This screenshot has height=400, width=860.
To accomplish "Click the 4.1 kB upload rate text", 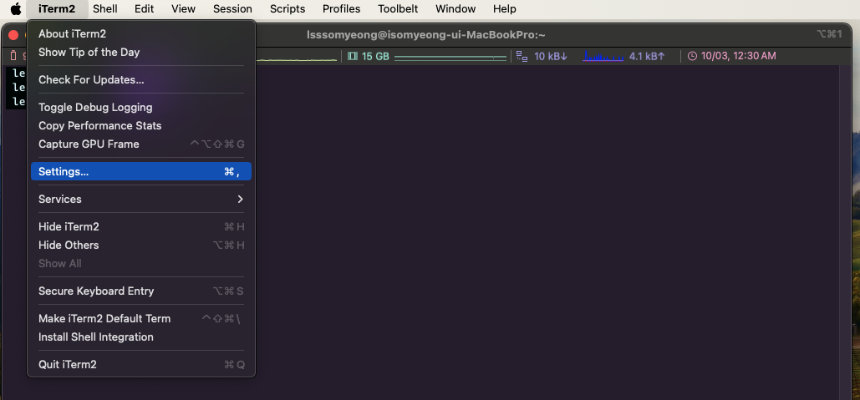I will point(647,56).
